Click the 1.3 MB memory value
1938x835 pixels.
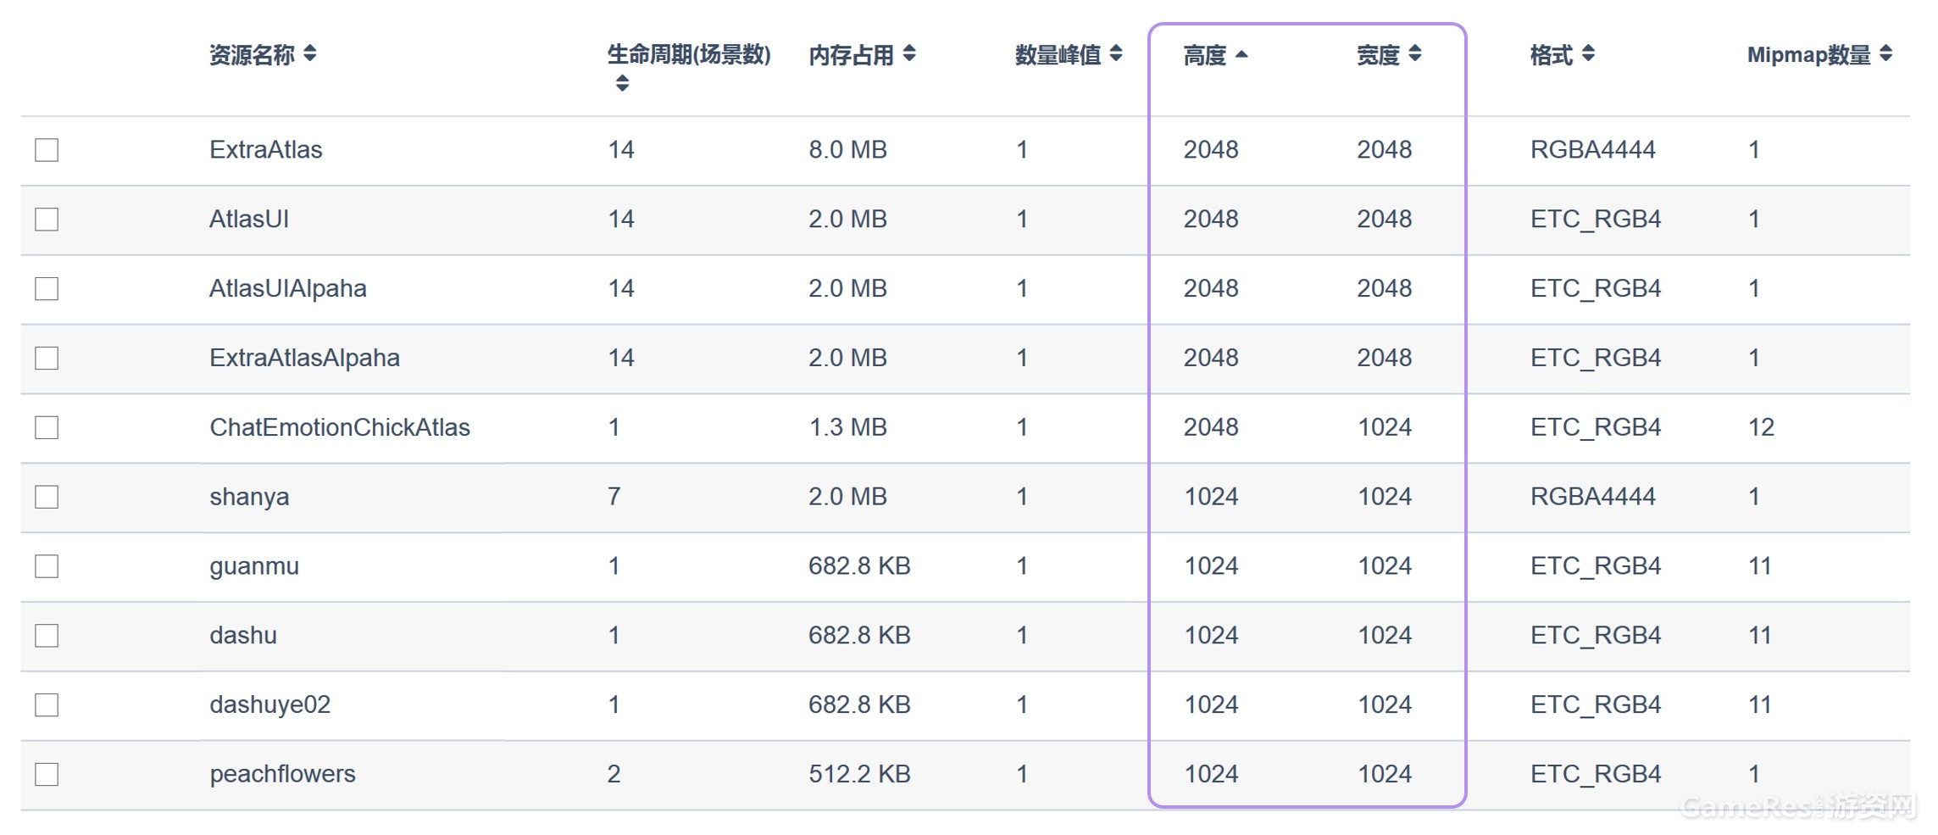pos(847,427)
